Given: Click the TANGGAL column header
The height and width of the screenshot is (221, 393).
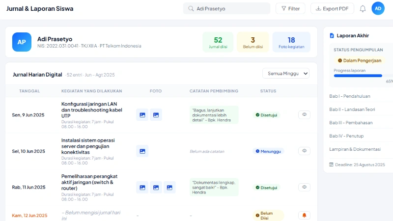Looking at the screenshot, I should point(29,91).
